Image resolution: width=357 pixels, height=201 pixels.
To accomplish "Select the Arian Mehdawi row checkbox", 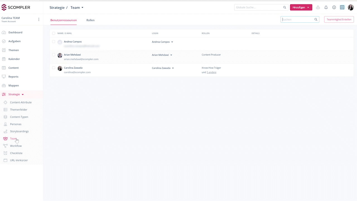I will pyautogui.click(x=54, y=55).
